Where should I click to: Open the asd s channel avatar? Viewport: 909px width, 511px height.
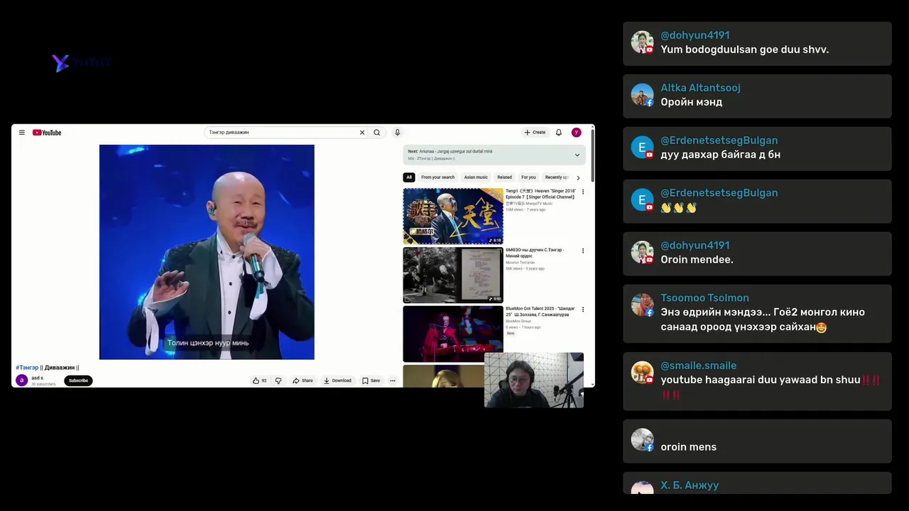tap(22, 380)
